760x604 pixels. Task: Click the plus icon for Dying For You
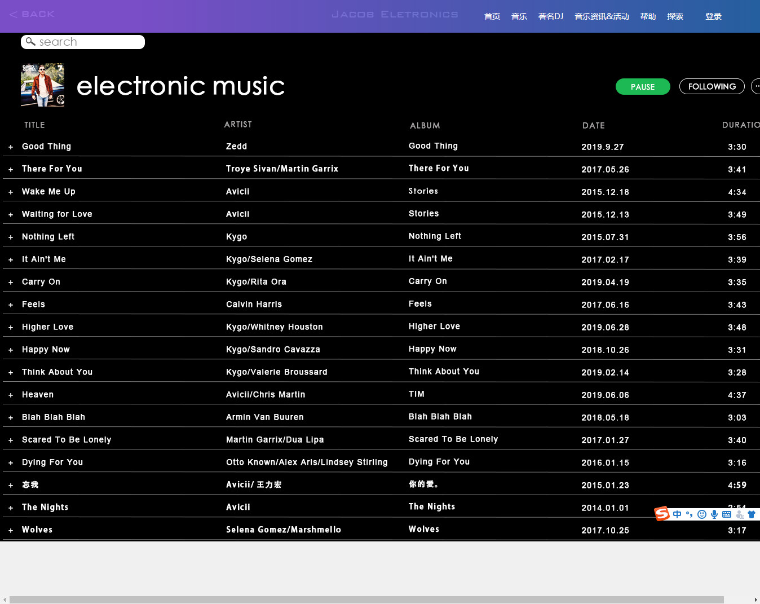coord(11,463)
